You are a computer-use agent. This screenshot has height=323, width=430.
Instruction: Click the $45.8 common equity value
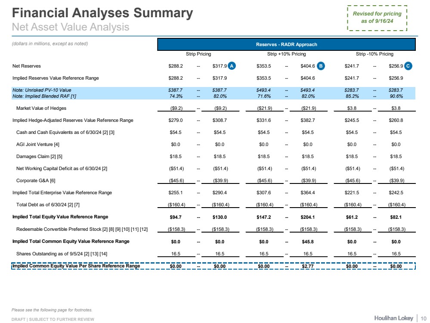[x=307, y=241]
